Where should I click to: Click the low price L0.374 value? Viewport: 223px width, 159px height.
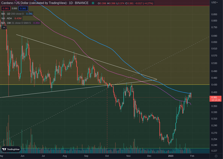120,3
